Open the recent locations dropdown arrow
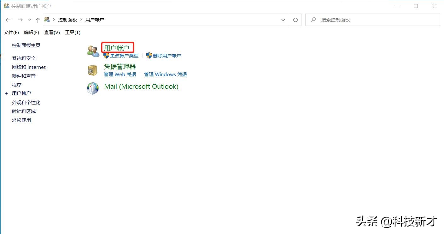 (x=30, y=20)
